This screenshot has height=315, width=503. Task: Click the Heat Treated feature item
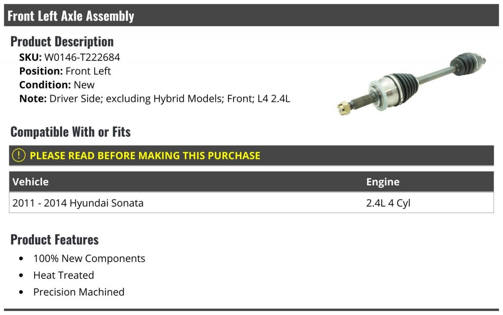[x=64, y=275]
